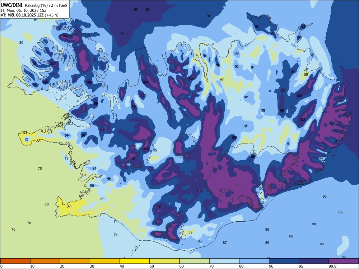This screenshot has width=359, height=269.
Task: Click the '10' legend scale label
Action: point(32,266)
